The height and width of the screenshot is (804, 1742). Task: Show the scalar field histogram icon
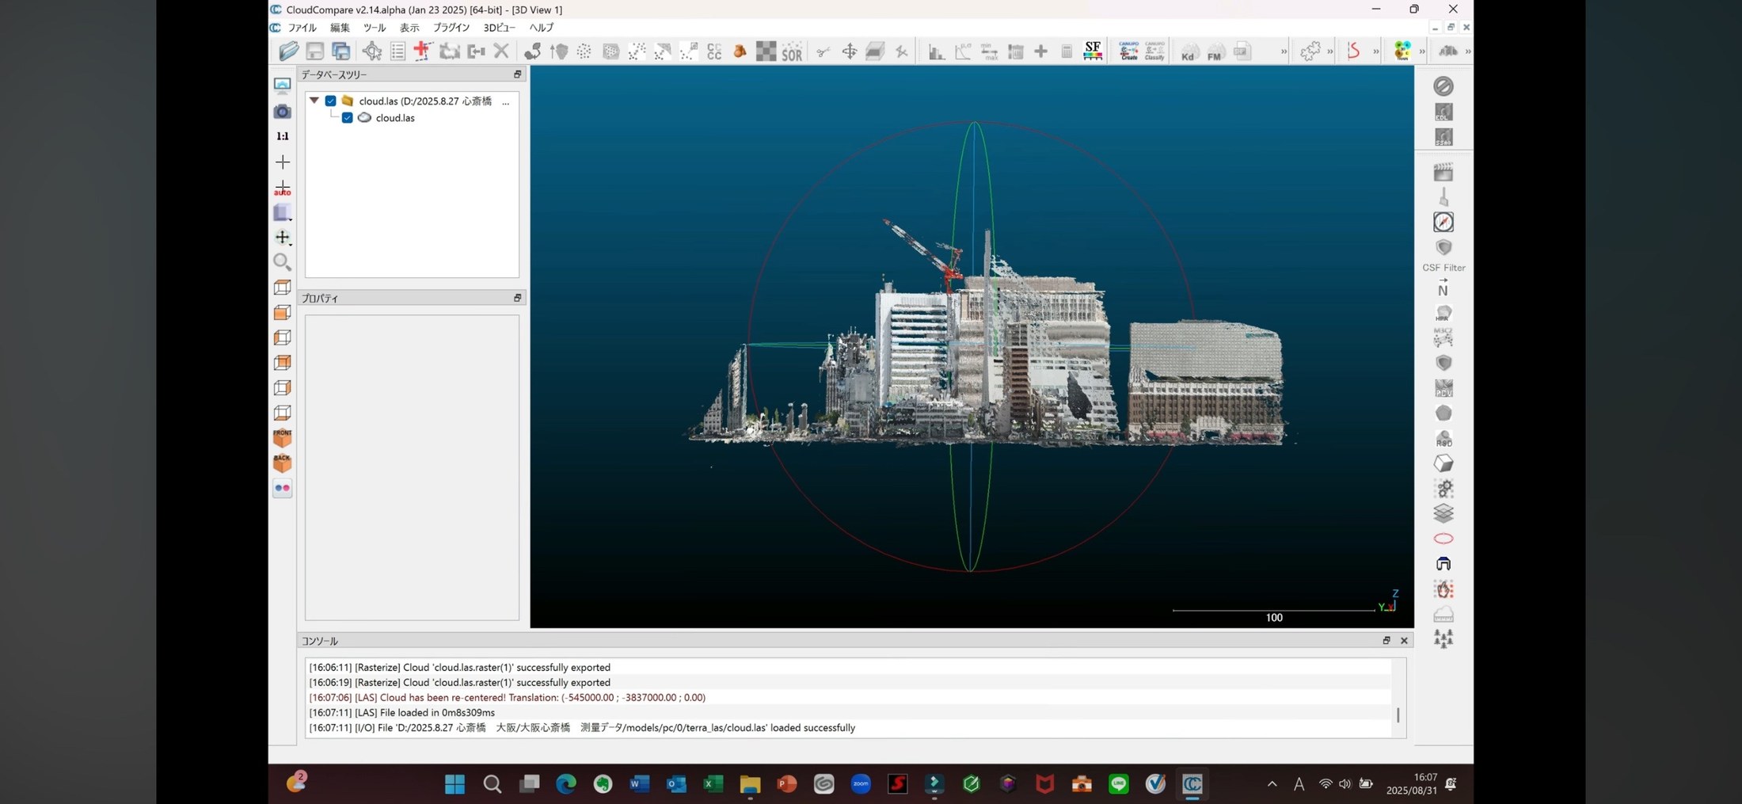pos(937,51)
